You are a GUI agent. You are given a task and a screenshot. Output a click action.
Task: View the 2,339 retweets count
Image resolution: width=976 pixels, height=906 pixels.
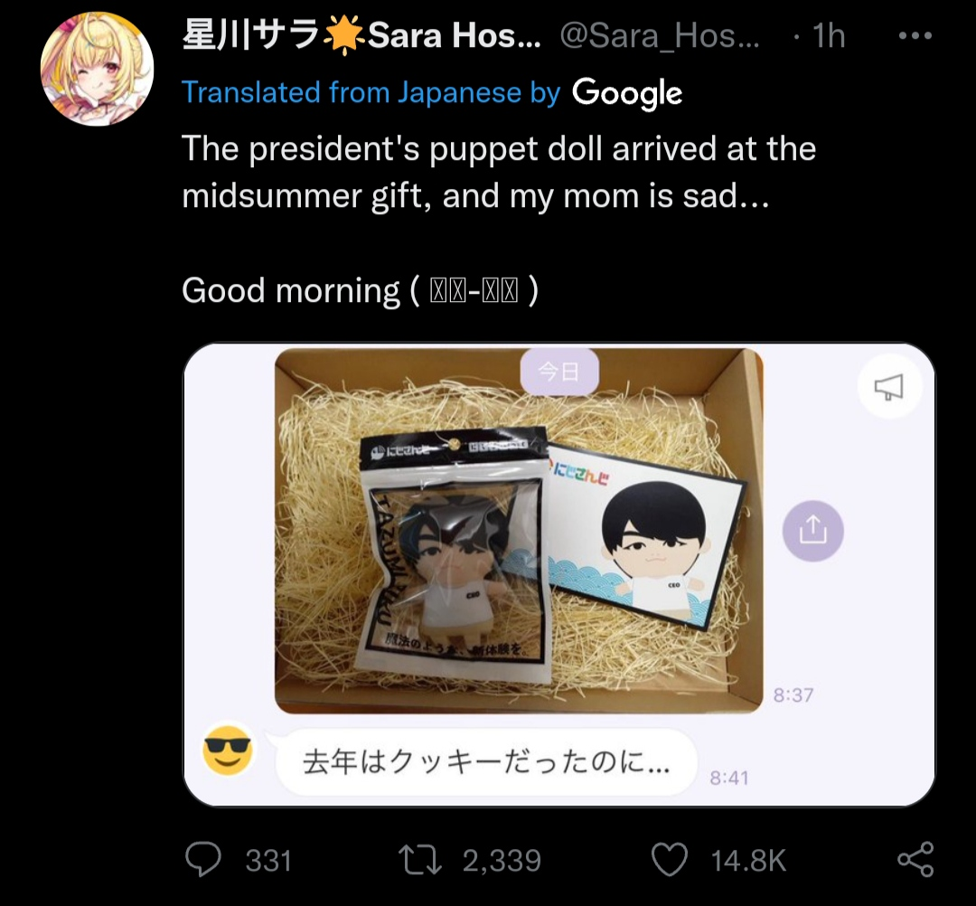coord(502,861)
